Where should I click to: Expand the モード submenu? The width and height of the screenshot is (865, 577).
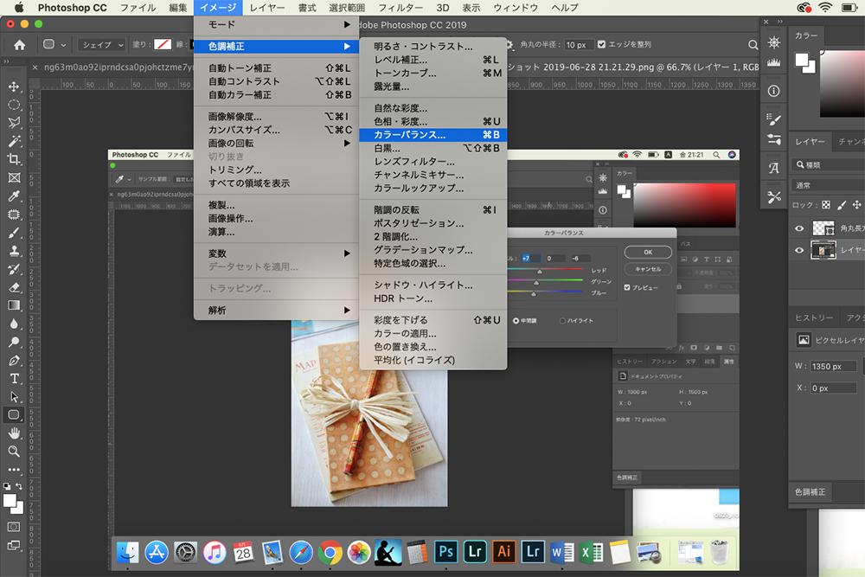tap(276, 25)
